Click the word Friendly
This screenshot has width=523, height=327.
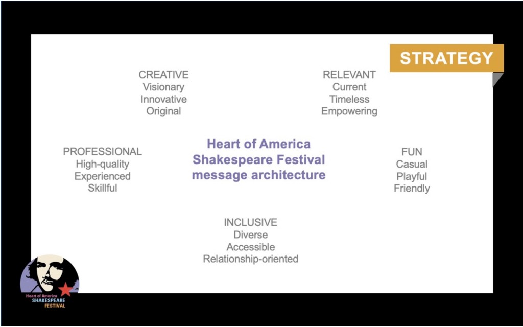point(412,188)
